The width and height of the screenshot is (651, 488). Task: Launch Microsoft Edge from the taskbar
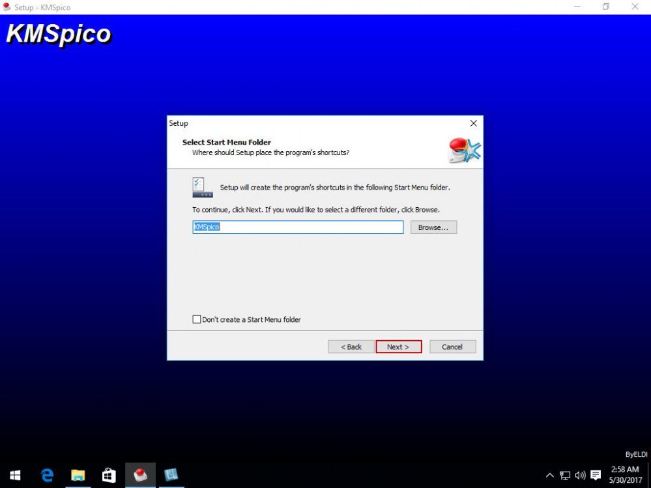47,475
